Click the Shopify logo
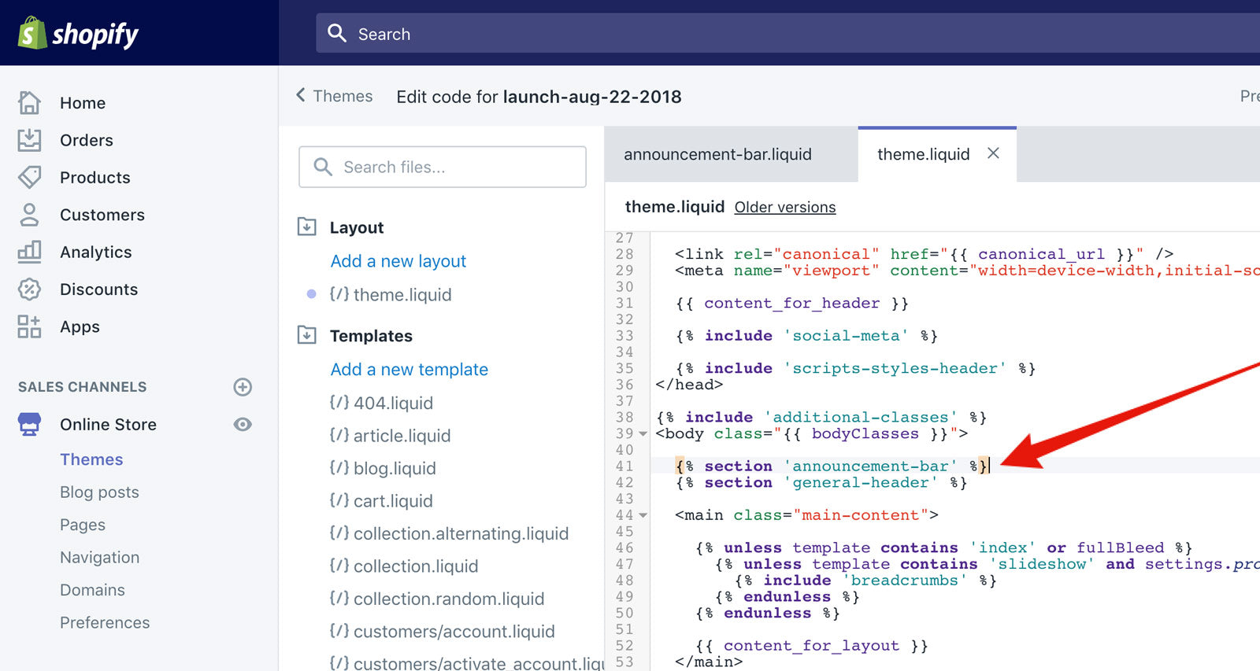 78,33
